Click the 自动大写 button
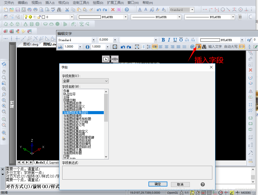Viewport: 258px width, 195px height. (x=231, y=46)
